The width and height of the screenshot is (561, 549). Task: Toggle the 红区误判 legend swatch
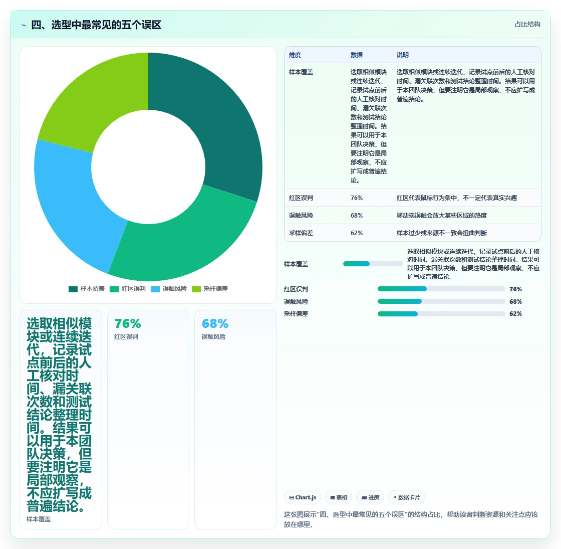(114, 289)
